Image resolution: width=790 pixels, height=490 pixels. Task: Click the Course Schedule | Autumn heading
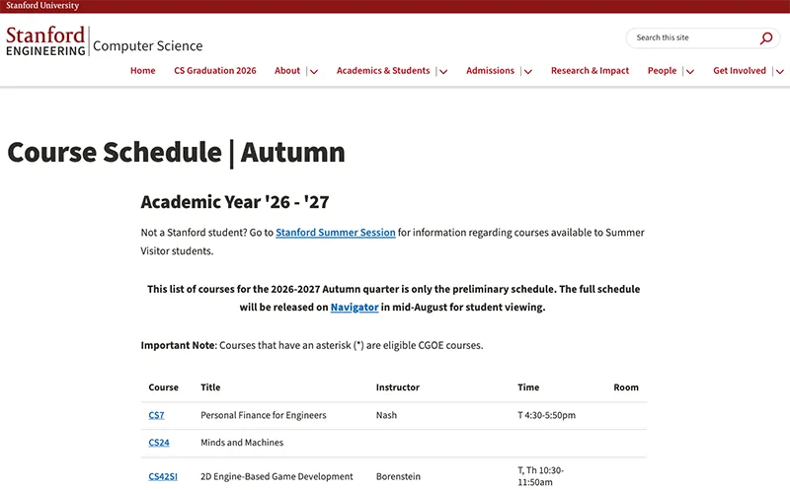point(177,153)
